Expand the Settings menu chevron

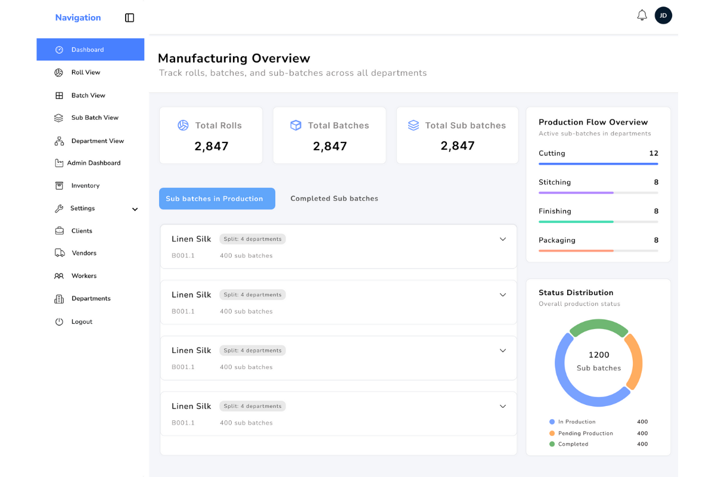(x=135, y=209)
